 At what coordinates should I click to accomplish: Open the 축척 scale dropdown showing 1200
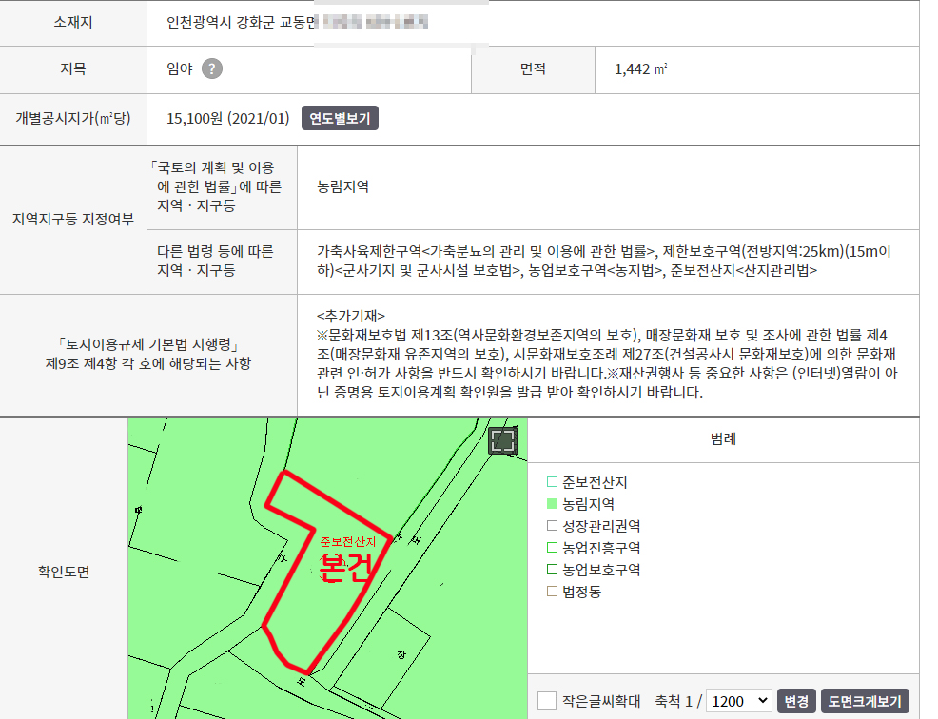click(739, 701)
